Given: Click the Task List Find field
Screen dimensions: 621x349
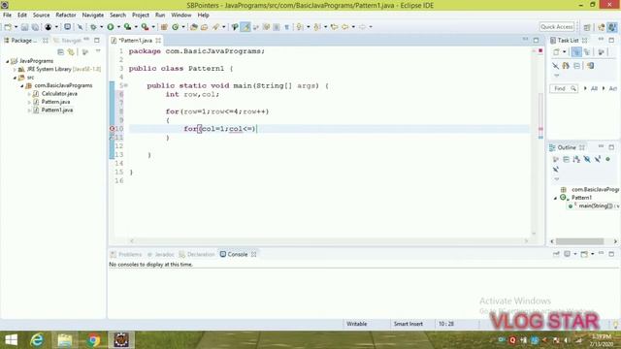Looking at the screenshot, I should pyautogui.click(x=564, y=88).
